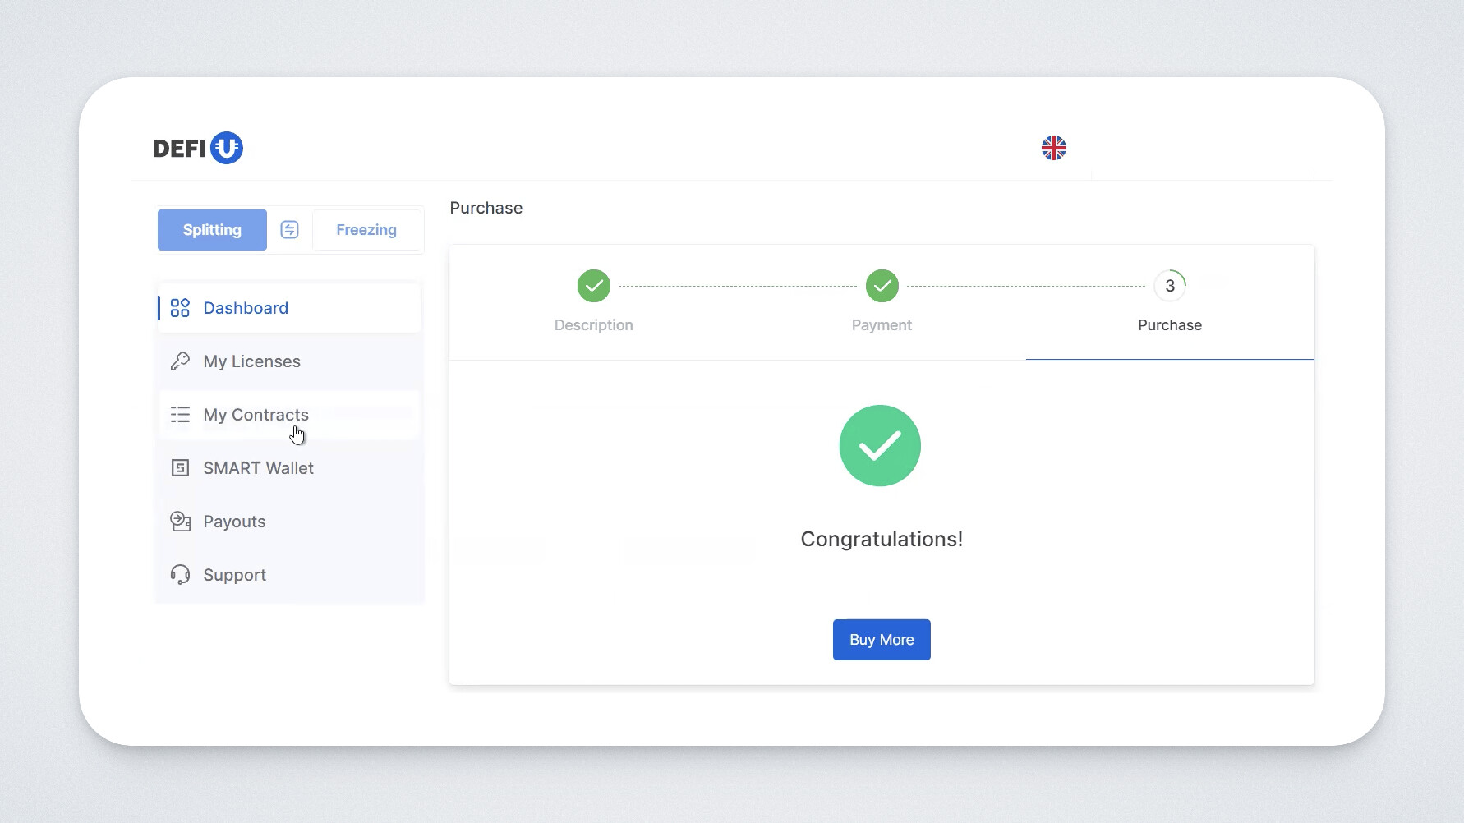This screenshot has width=1464, height=823.
Task: Open My Contracts page
Action: (256, 415)
